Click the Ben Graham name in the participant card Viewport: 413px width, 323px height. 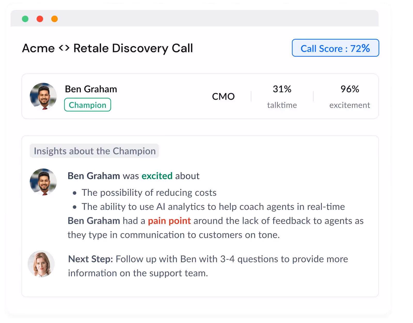(x=91, y=89)
